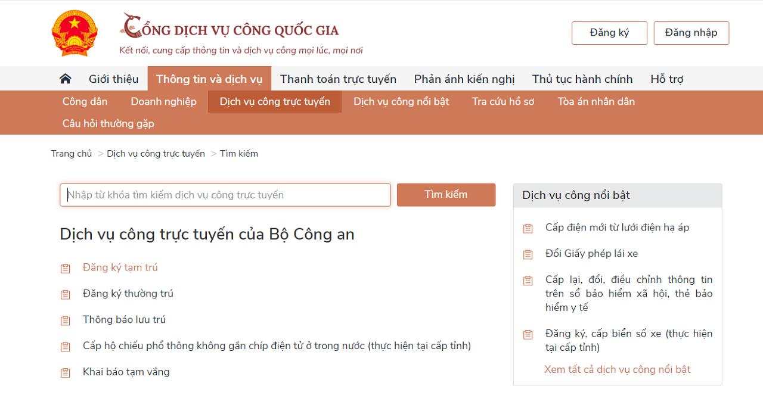Click document icon beside Đăng ký tạm trú
Viewport: 763px width, 417px height.
coord(66,269)
